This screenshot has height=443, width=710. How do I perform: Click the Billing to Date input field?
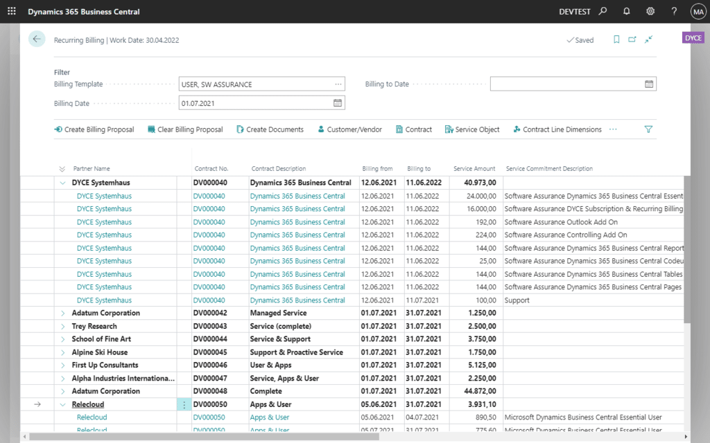coord(573,84)
